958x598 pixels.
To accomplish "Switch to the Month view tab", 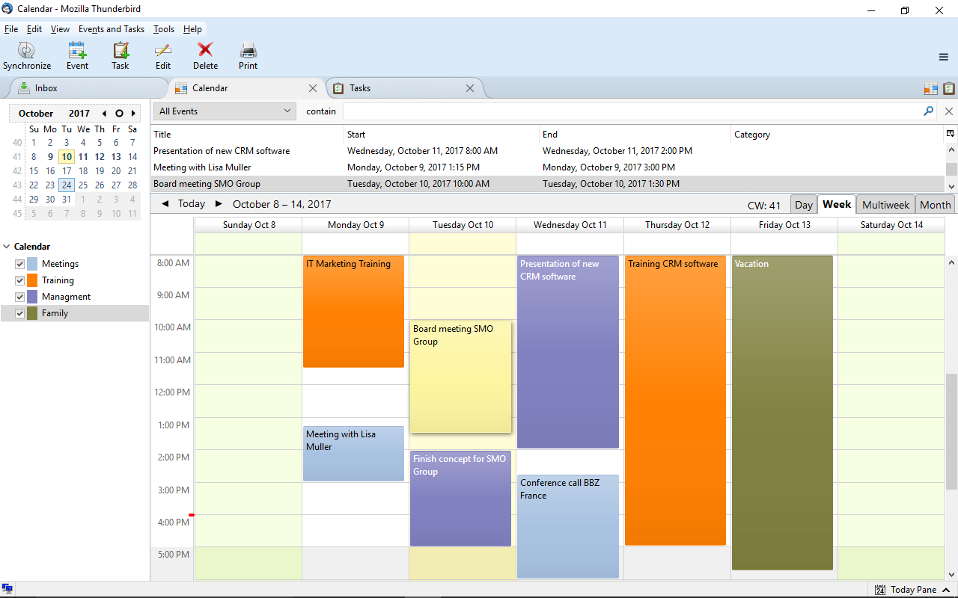I will [935, 205].
